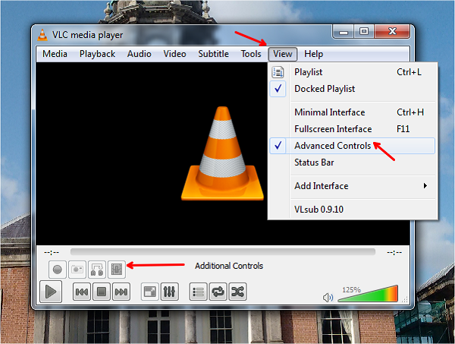Mute audio with the speaker icon
455x344 pixels.
(x=328, y=298)
